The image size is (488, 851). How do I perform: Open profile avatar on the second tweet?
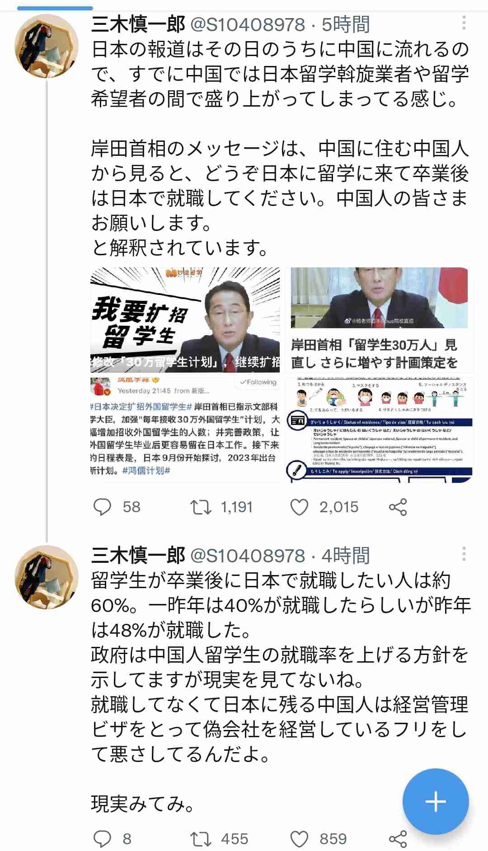[x=47, y=577]
